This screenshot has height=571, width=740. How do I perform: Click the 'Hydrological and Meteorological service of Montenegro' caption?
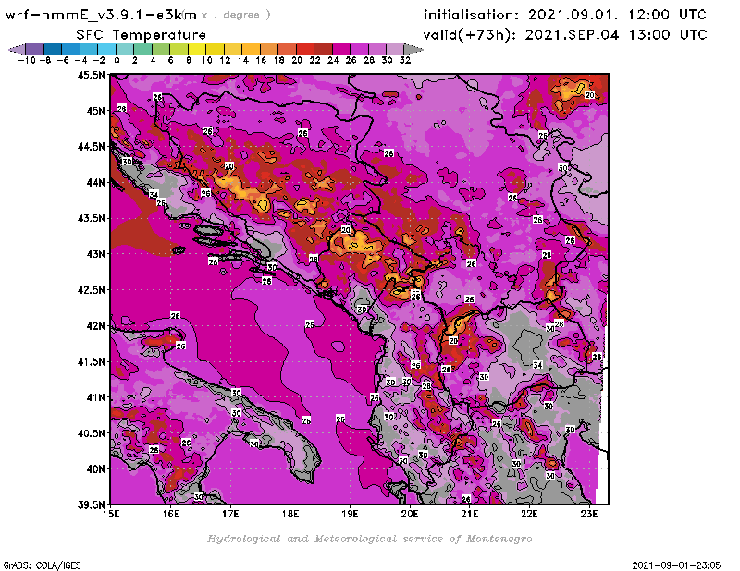pos(369,539)
